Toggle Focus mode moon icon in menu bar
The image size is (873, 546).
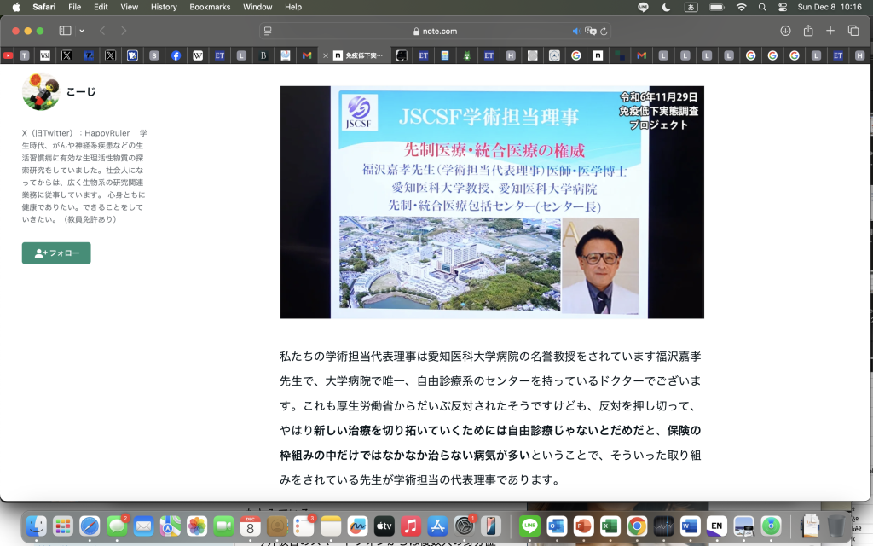pos(666,7)
